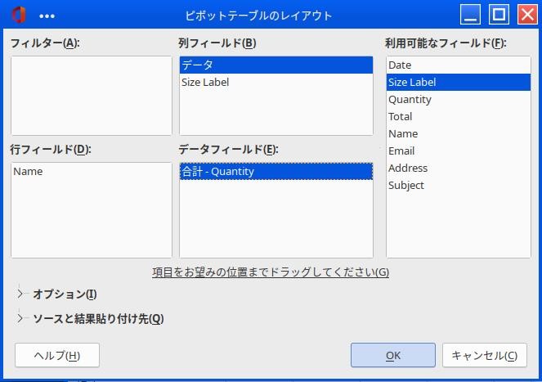Open help with the ヘルプ button
The width and height of the screenshot is (542, 382).
coord(57,355)
